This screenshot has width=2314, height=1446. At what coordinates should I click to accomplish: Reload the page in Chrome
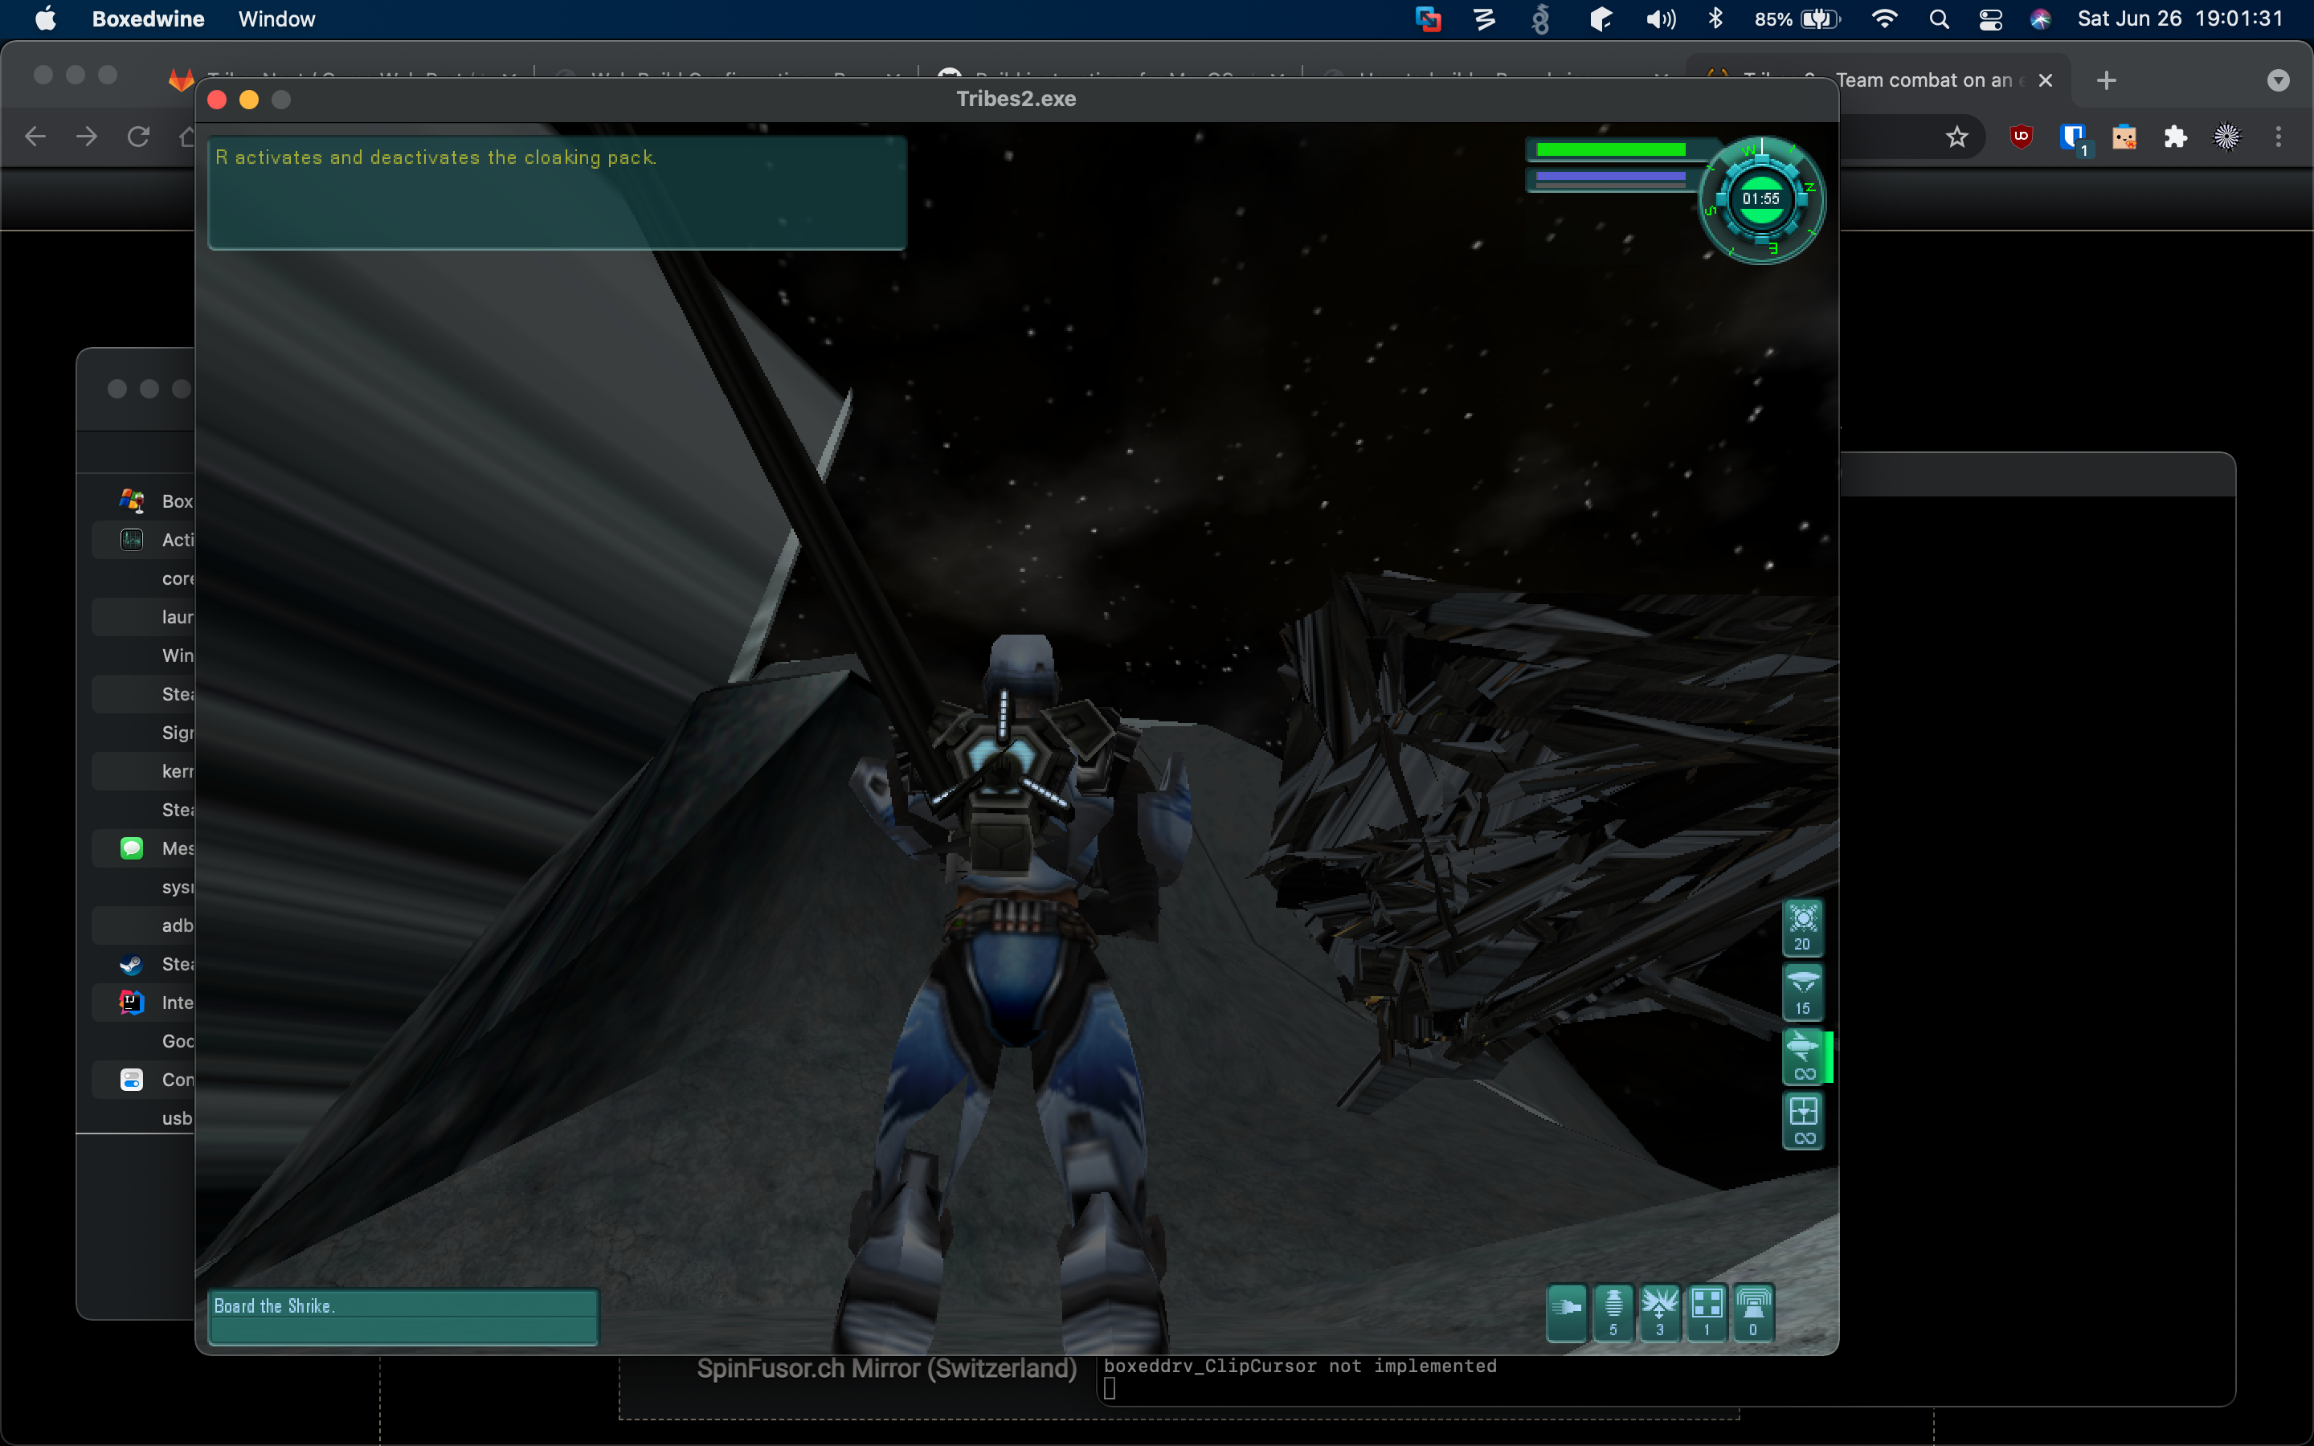(139, 137)
